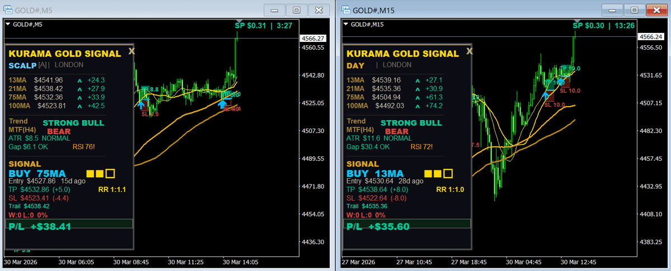Viewport: 671px width, 271px height.
Task: Close the GOLD#,M5 chart window
Action: point(319,10)
